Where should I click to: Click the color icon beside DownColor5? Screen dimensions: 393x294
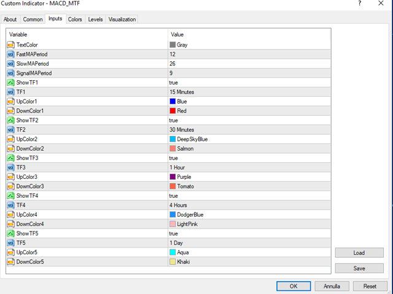coord(11,262)
